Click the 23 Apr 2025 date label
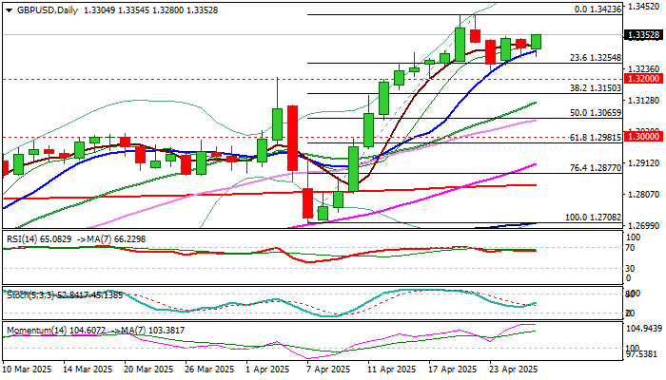This screenshot has height=380, width=666. click(x=514, y=370)
